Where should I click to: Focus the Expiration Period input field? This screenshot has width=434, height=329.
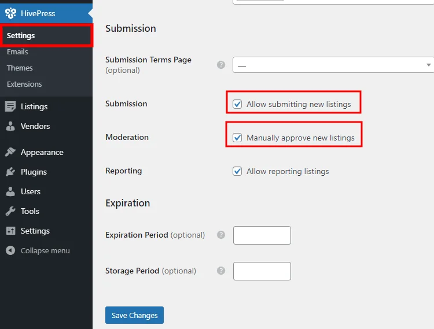coord(262,235)
